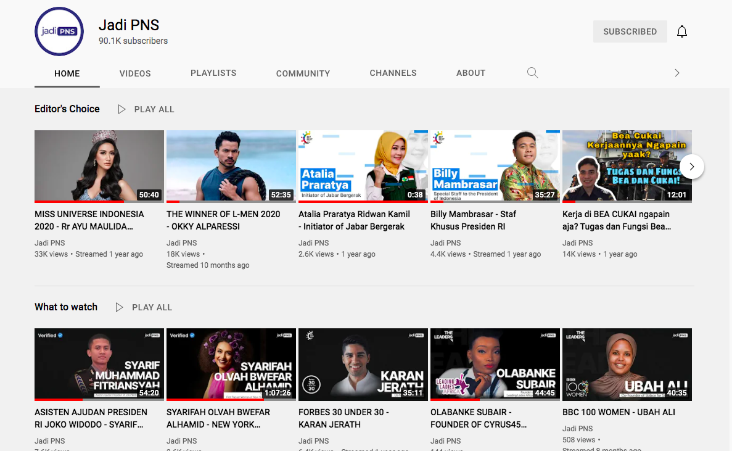The height and width of the screenshot is (451, 732).
Task: Click title OLABANKE SUBAIR - FOUNDER OF CYRUS45
Action: (x=479, y=418)
